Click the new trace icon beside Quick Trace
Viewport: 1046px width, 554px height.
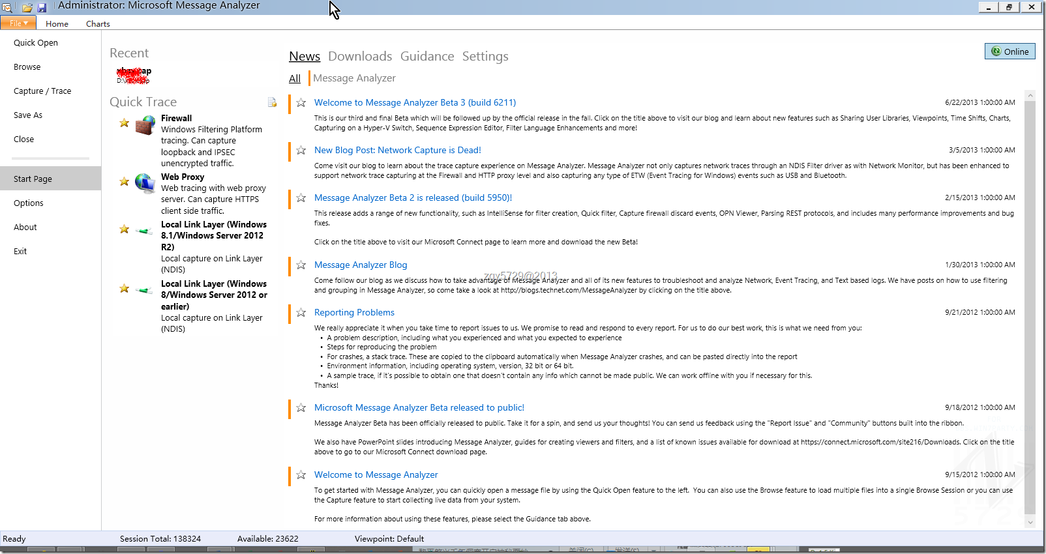pyautogui.click(x=272, y=102)
